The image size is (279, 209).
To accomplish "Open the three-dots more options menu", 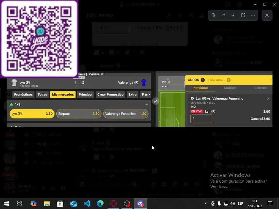I will [x=253, y=15].
